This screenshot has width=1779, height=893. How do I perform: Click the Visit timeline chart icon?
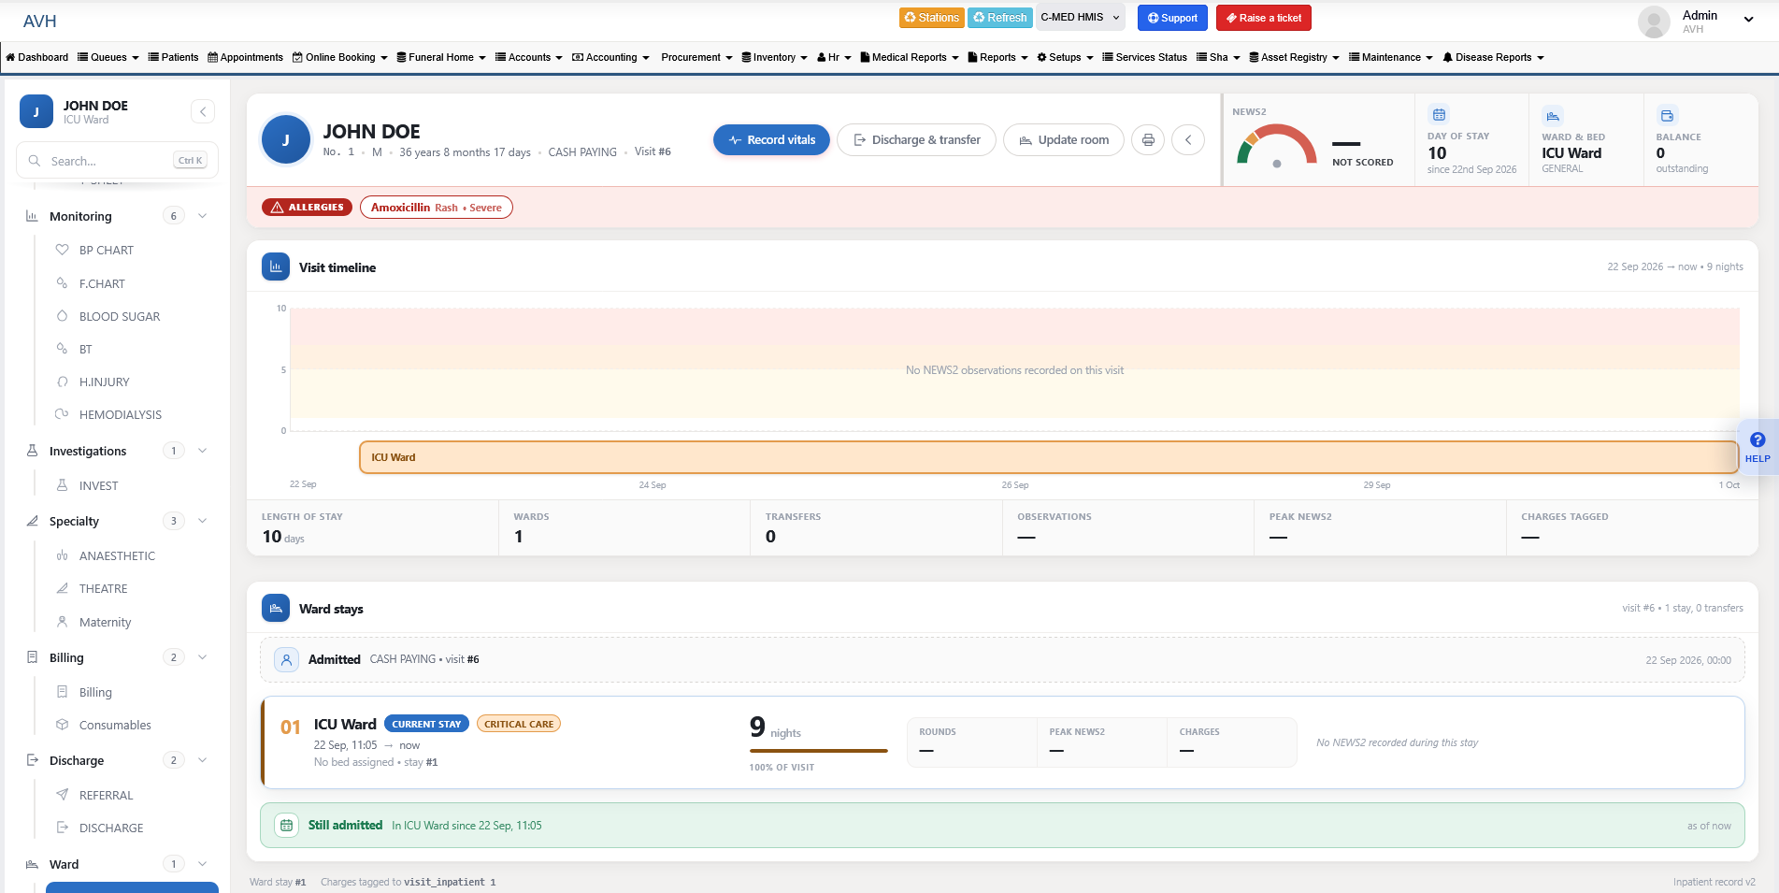(x=276, y=266)
